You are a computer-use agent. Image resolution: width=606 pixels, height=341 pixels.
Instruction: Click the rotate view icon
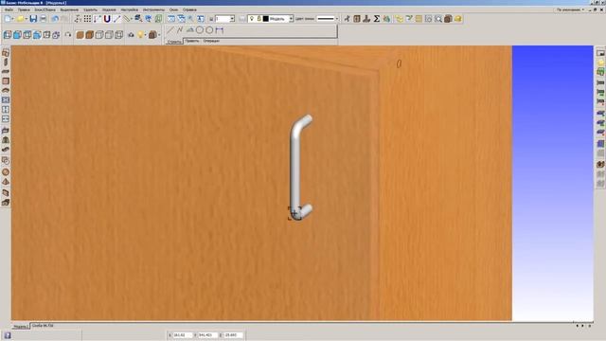coord(68,35)
